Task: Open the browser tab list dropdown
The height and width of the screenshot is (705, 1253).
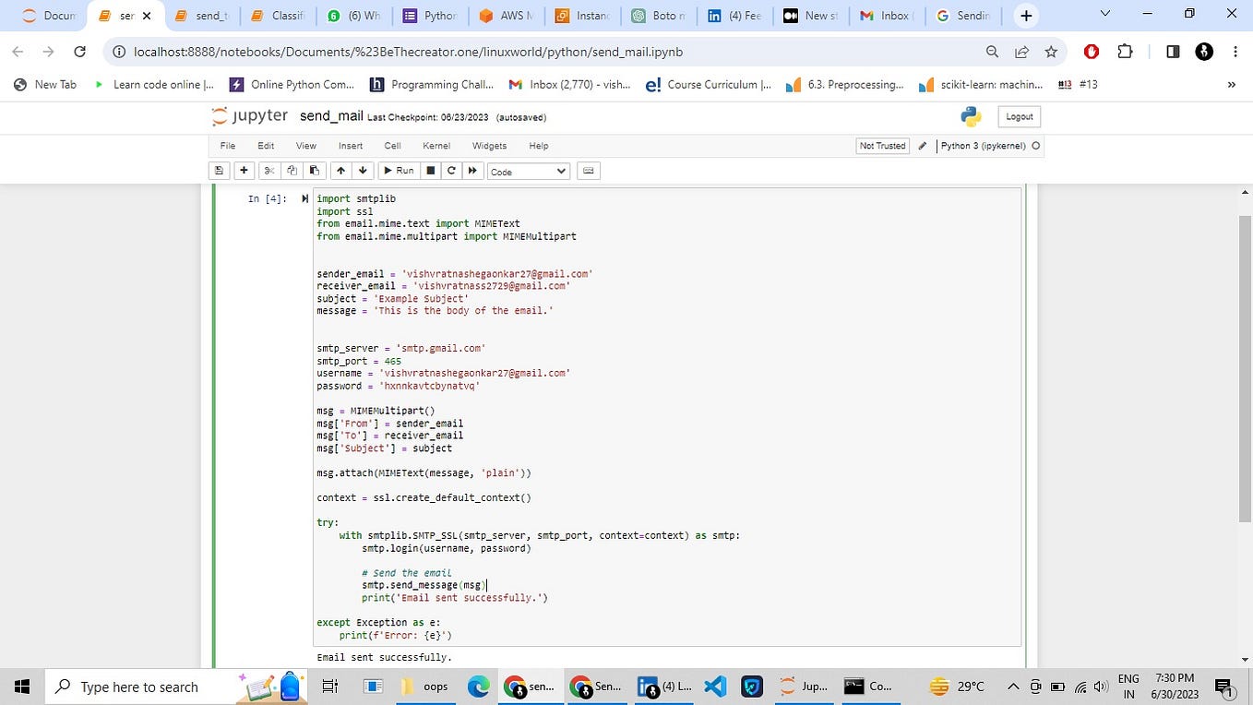Action: click(1104, 15)
